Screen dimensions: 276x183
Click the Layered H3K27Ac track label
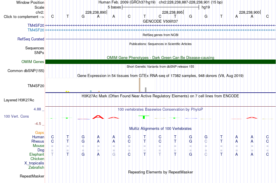tap(19, 100)
